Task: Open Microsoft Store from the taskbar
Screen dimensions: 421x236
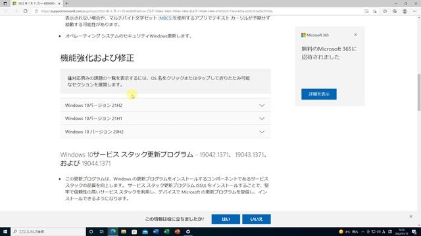Action: click(x=134, y=231)
